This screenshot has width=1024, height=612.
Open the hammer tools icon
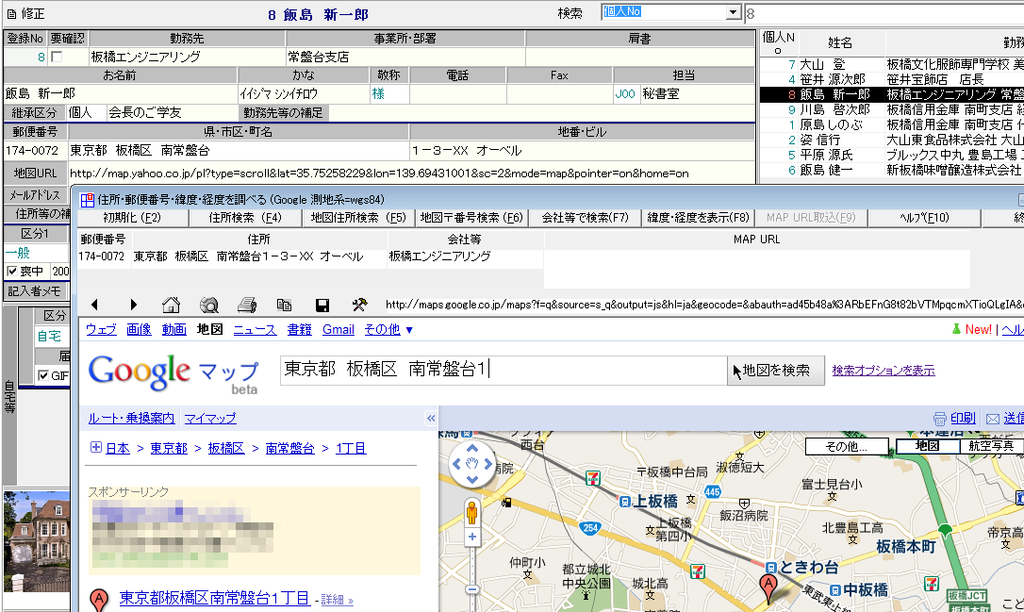358,305
